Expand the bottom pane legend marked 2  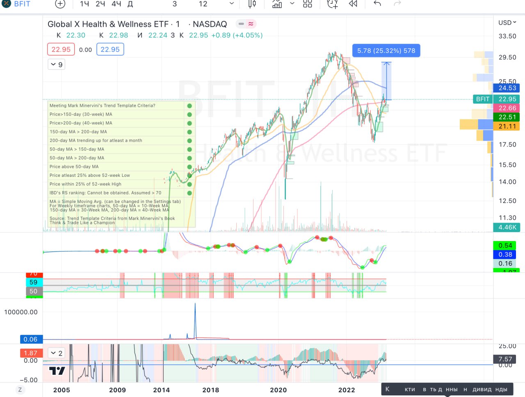click(57, 353)
